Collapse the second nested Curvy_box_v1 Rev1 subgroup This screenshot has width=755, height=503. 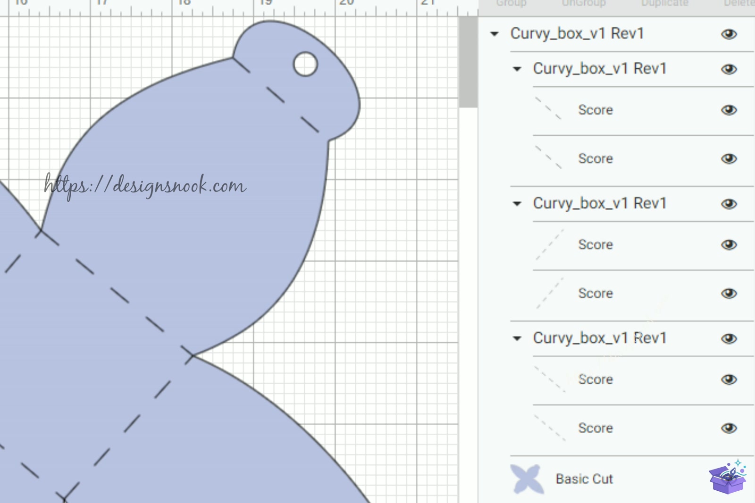point(517,204)
